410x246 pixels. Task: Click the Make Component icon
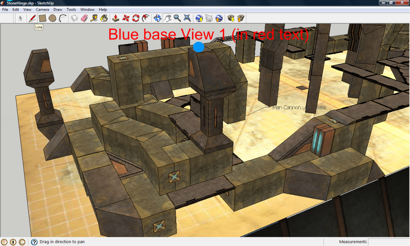[74, 18]
